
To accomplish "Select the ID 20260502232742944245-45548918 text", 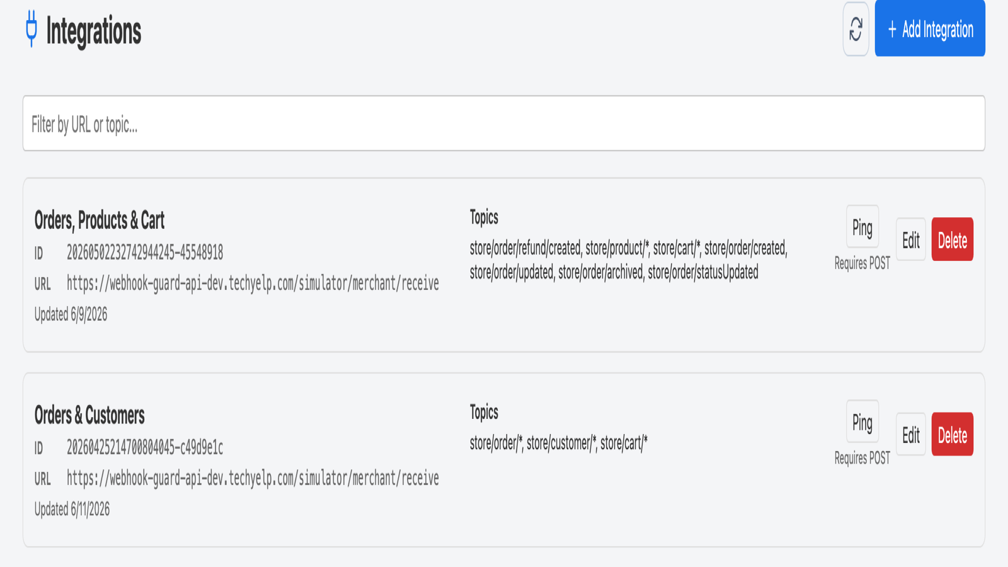I will click(145, 253).
